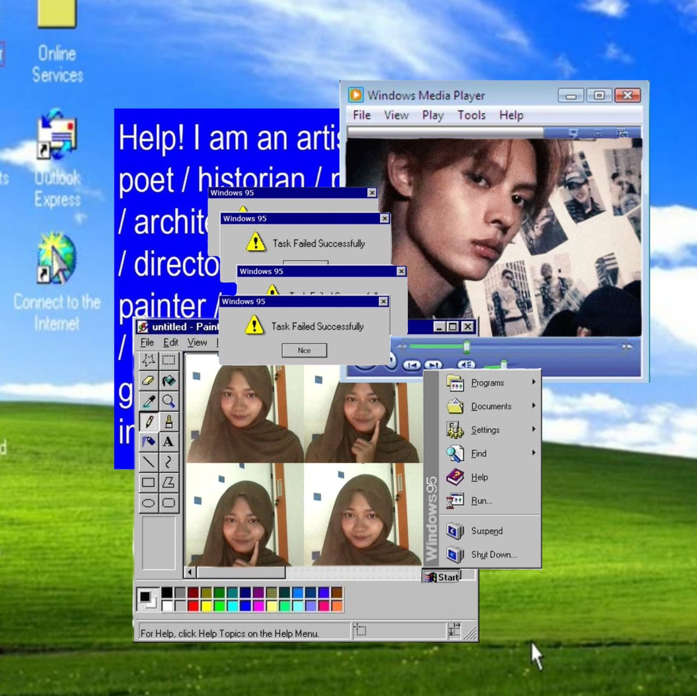Viewport: 697px width, 696px height.
Task: Open the Play menu in Windows Media Player
Action: pyautogui.click(x=433, y=115)
